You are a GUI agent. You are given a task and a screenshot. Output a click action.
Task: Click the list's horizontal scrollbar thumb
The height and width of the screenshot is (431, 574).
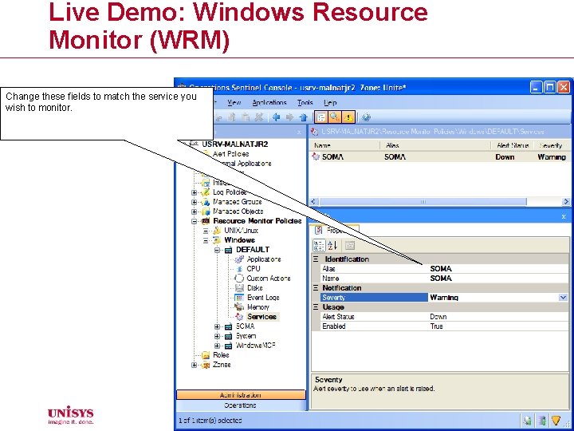click(423, 202)
